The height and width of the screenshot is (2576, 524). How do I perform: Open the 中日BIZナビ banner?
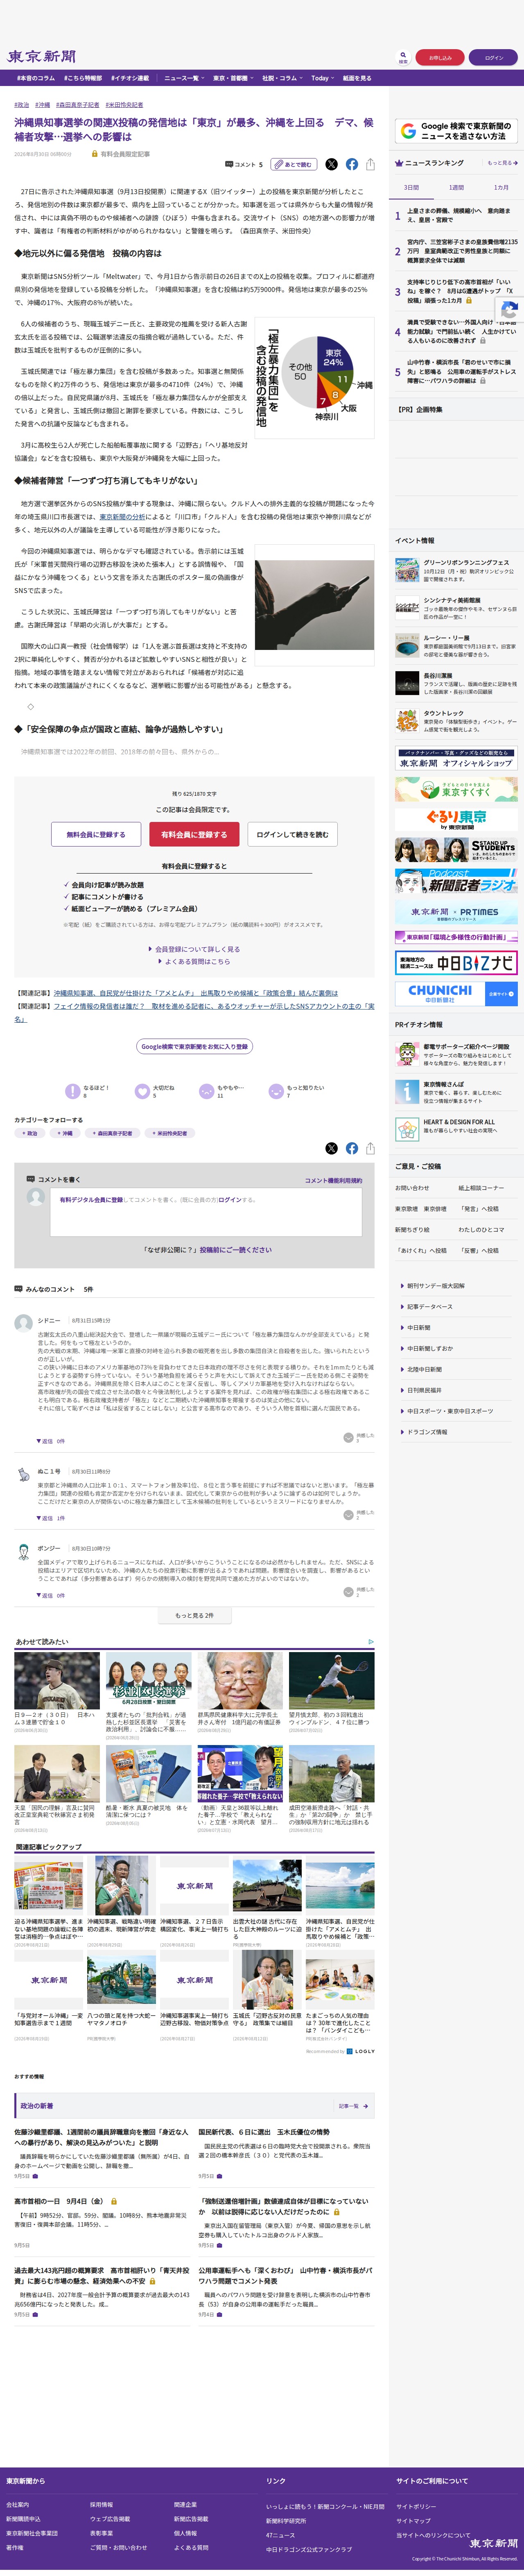click(456, 963)
